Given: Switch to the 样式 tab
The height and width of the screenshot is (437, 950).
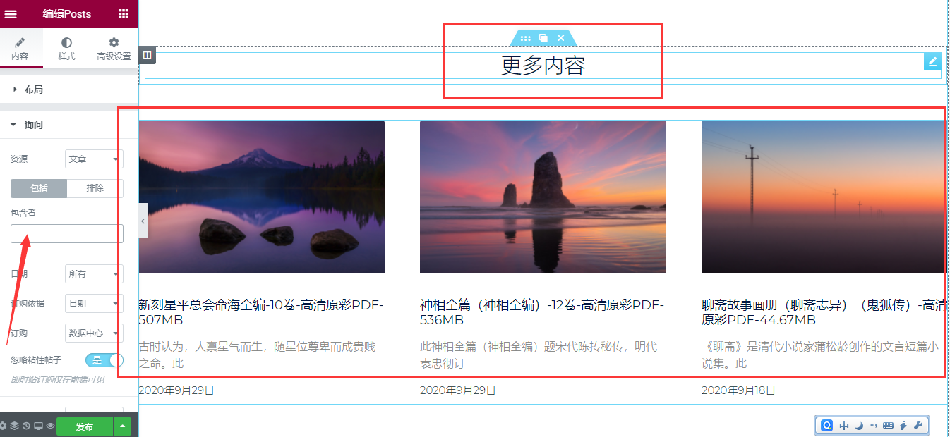Looking at the screenshot, I should [x=66, y=49].
